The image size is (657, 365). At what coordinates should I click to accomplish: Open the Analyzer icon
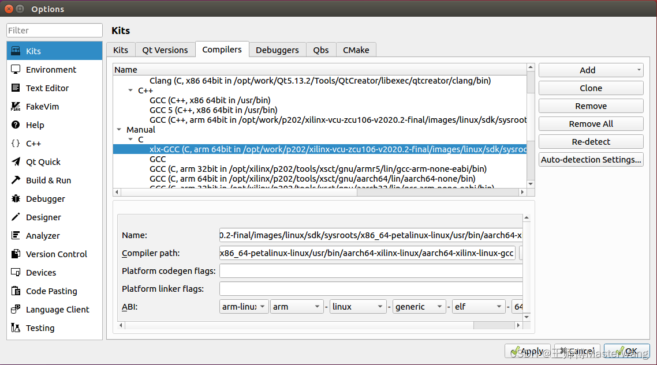tap(16, 235)
